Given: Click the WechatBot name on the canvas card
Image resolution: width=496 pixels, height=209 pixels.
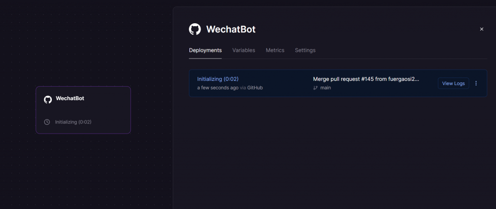Looking at the screenshot, I should [70, 99].
